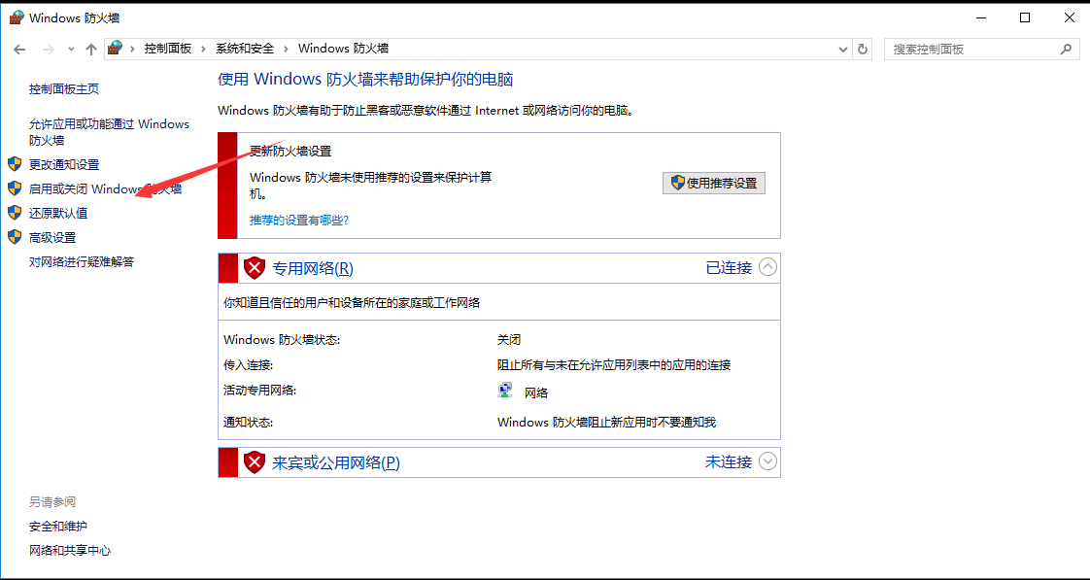Click the firewall icon in the address bar
1090x580 pixels.
coord(115,49)
